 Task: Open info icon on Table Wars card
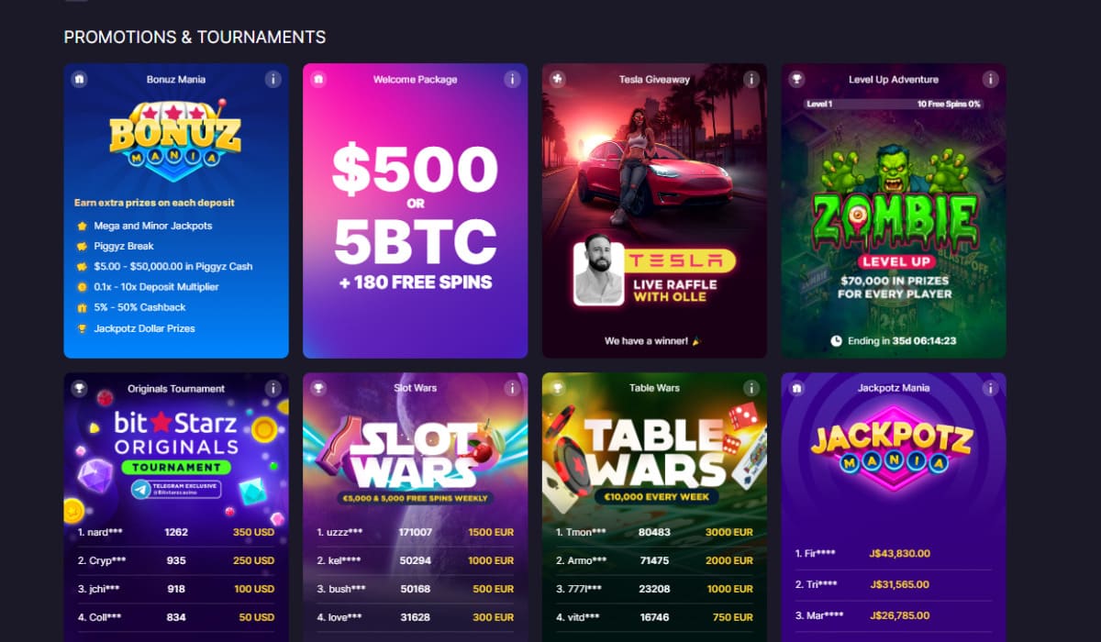(751, 388)
